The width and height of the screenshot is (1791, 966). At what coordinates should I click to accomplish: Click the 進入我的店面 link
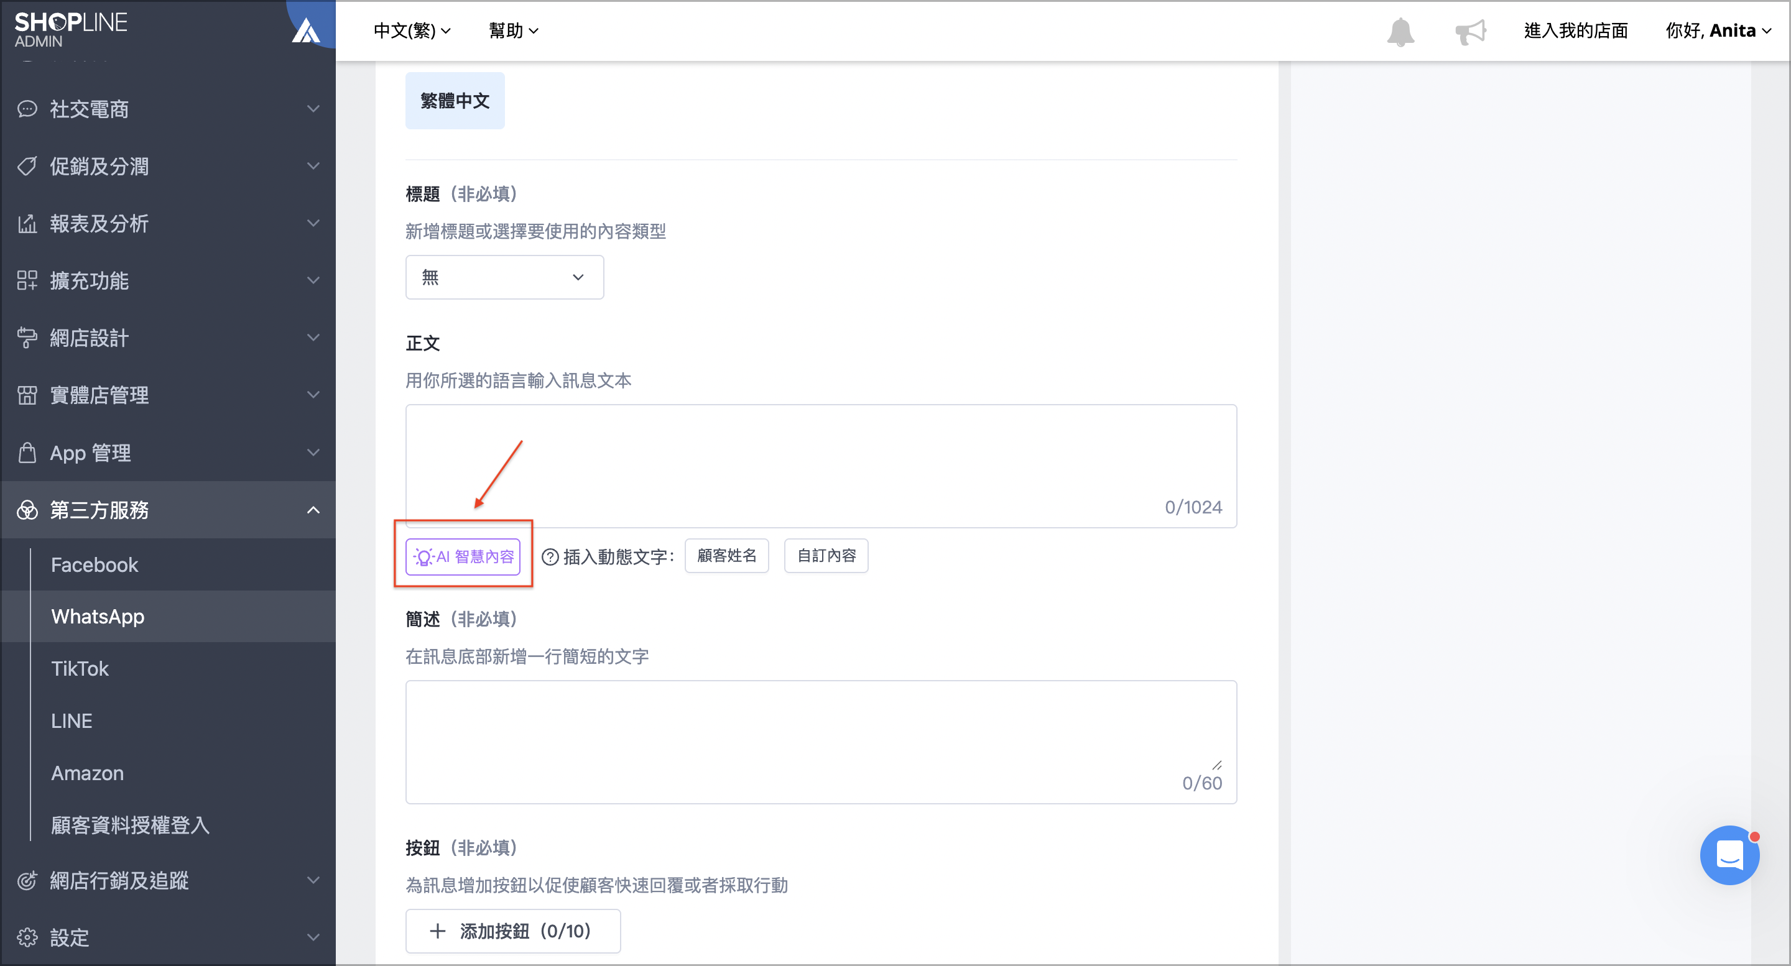click(1575, 30)
